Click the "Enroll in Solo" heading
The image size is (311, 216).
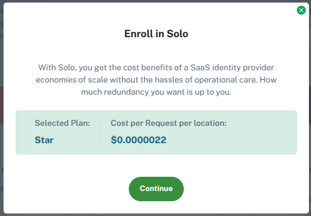pos(156,34)
